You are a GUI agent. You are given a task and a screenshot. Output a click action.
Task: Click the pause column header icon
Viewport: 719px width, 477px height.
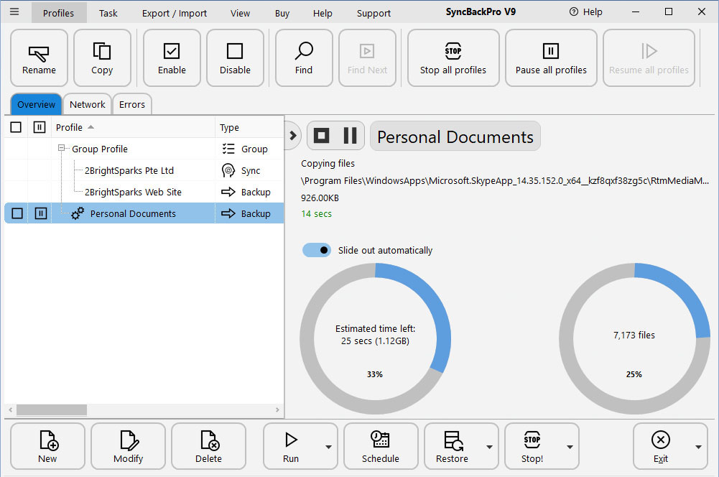(x=40, y=127)
